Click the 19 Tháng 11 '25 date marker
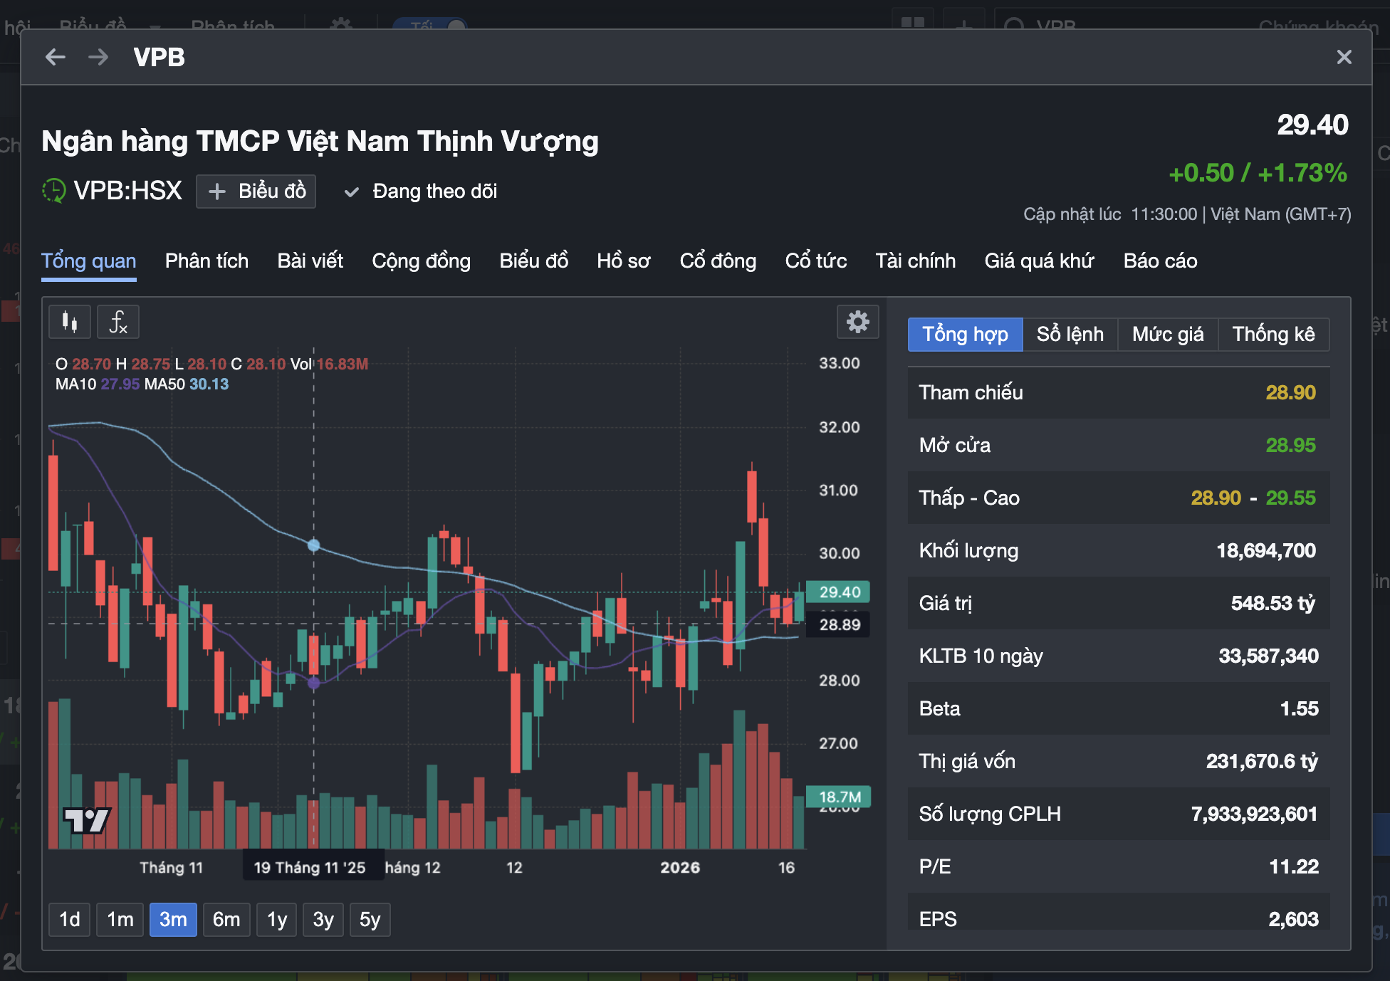 tap(313, 867)
